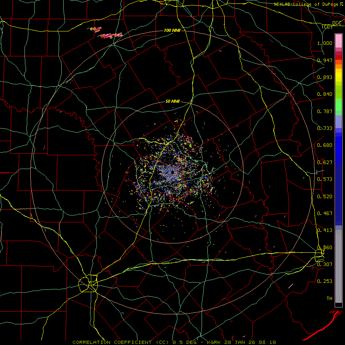Viewport: 345px width, 345px height.
Task: Click the 0.680 value on the color scale
Action: [x=325, y=145]
